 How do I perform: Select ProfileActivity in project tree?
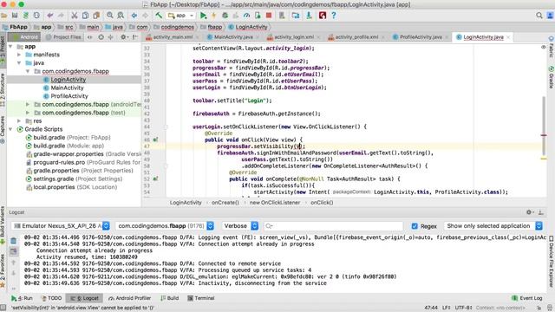click(69, 96)
